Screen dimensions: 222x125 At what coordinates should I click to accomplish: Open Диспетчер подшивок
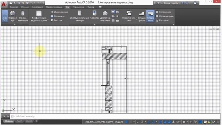pyautogui.click(x=105, y=16)
